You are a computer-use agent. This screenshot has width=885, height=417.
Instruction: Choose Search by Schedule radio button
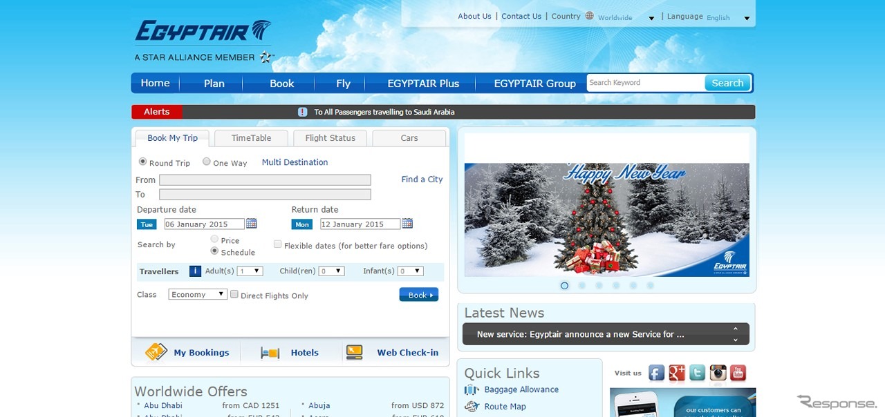point(214,251)
